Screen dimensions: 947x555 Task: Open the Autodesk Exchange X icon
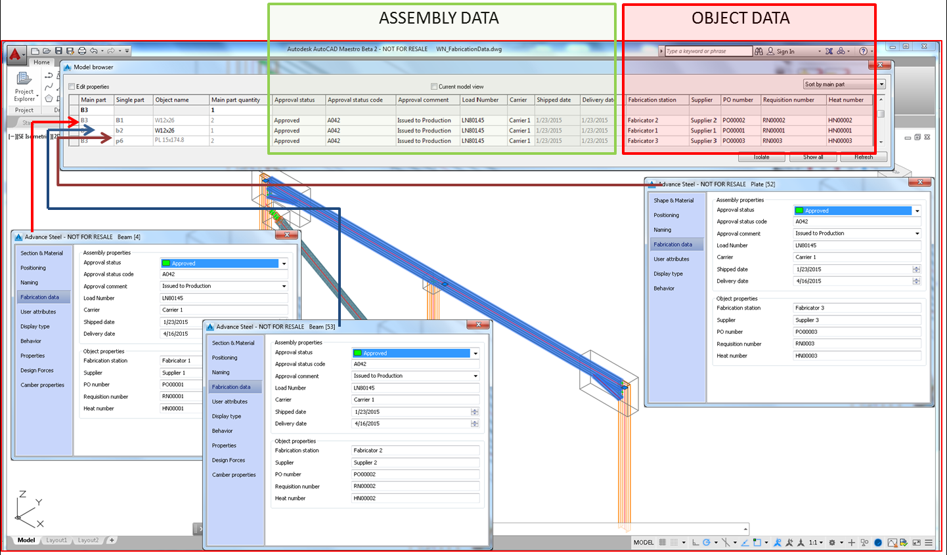pos(829,51)
